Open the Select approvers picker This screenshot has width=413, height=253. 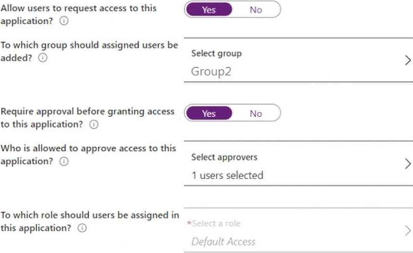coord(225,157)
